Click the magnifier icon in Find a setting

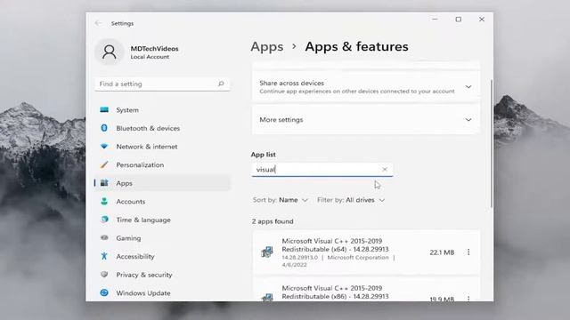tap(221, 84)
